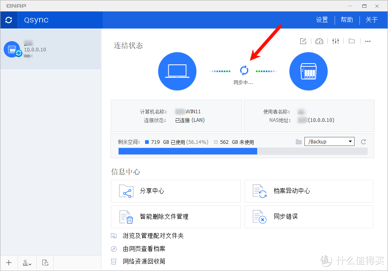Screen dimensions: 388x271
Task: Open 帮助 (Help) menu
Action: coord(347,19)
